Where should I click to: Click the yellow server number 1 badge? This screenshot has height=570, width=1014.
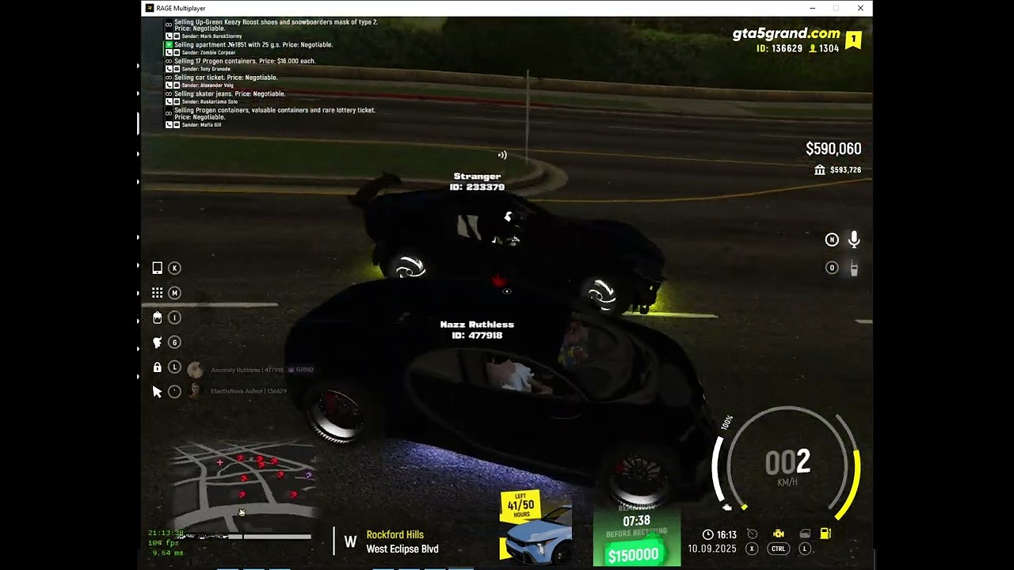853,40
